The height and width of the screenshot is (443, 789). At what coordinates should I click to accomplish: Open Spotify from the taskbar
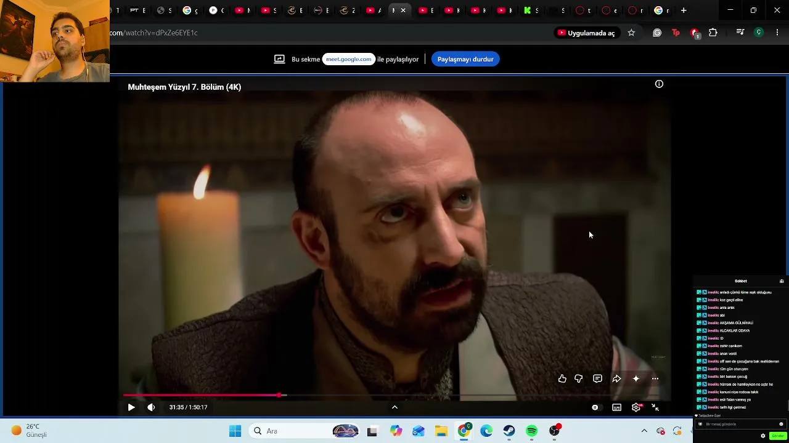532,431
